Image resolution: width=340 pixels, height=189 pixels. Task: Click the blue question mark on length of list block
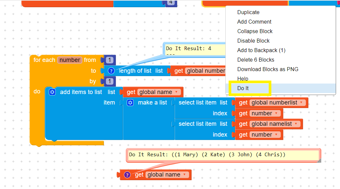click(x=111, y=71)
